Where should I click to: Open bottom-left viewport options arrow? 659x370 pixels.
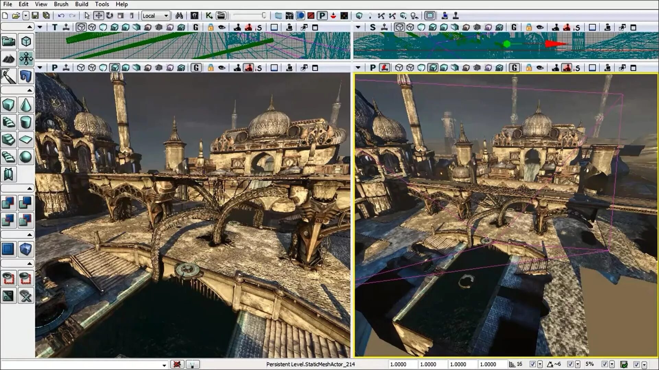coord(40,68)
